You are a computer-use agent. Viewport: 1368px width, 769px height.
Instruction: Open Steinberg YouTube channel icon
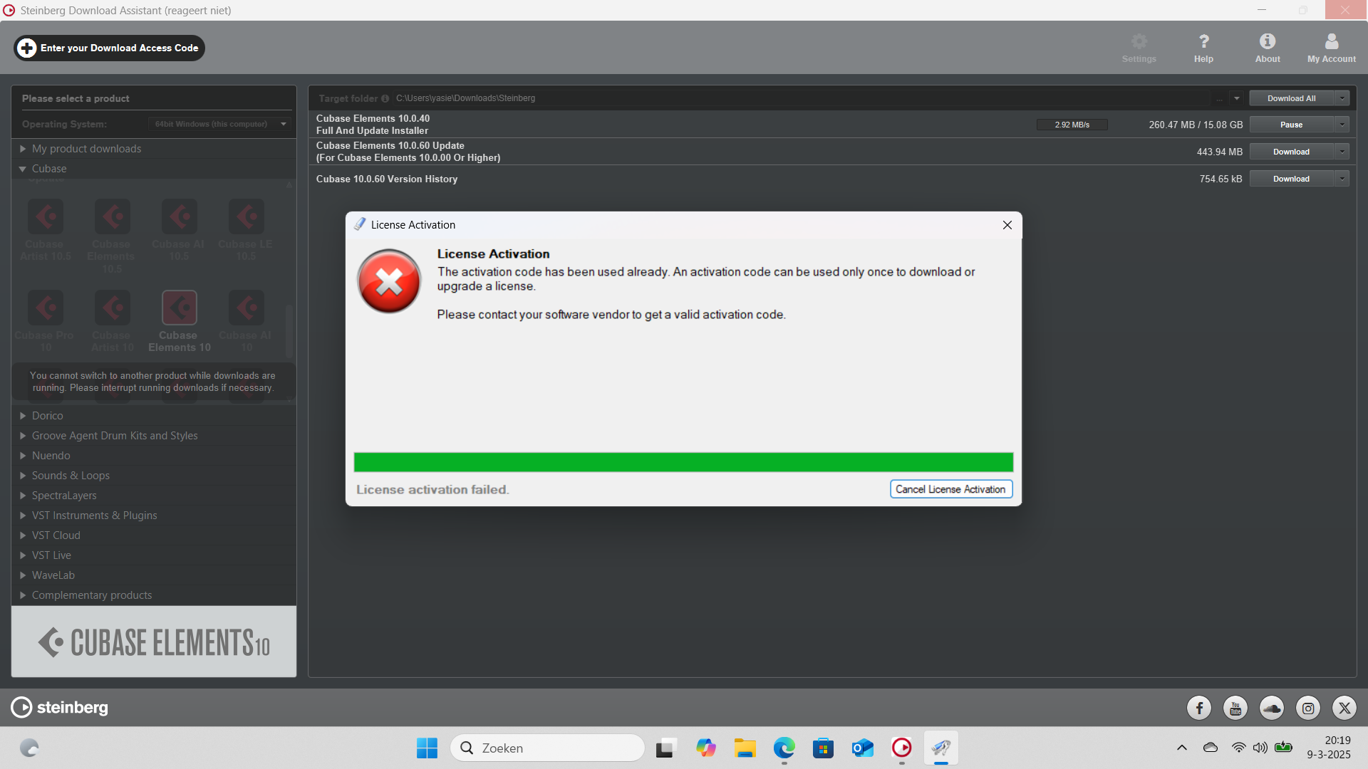click(1235, 708)
